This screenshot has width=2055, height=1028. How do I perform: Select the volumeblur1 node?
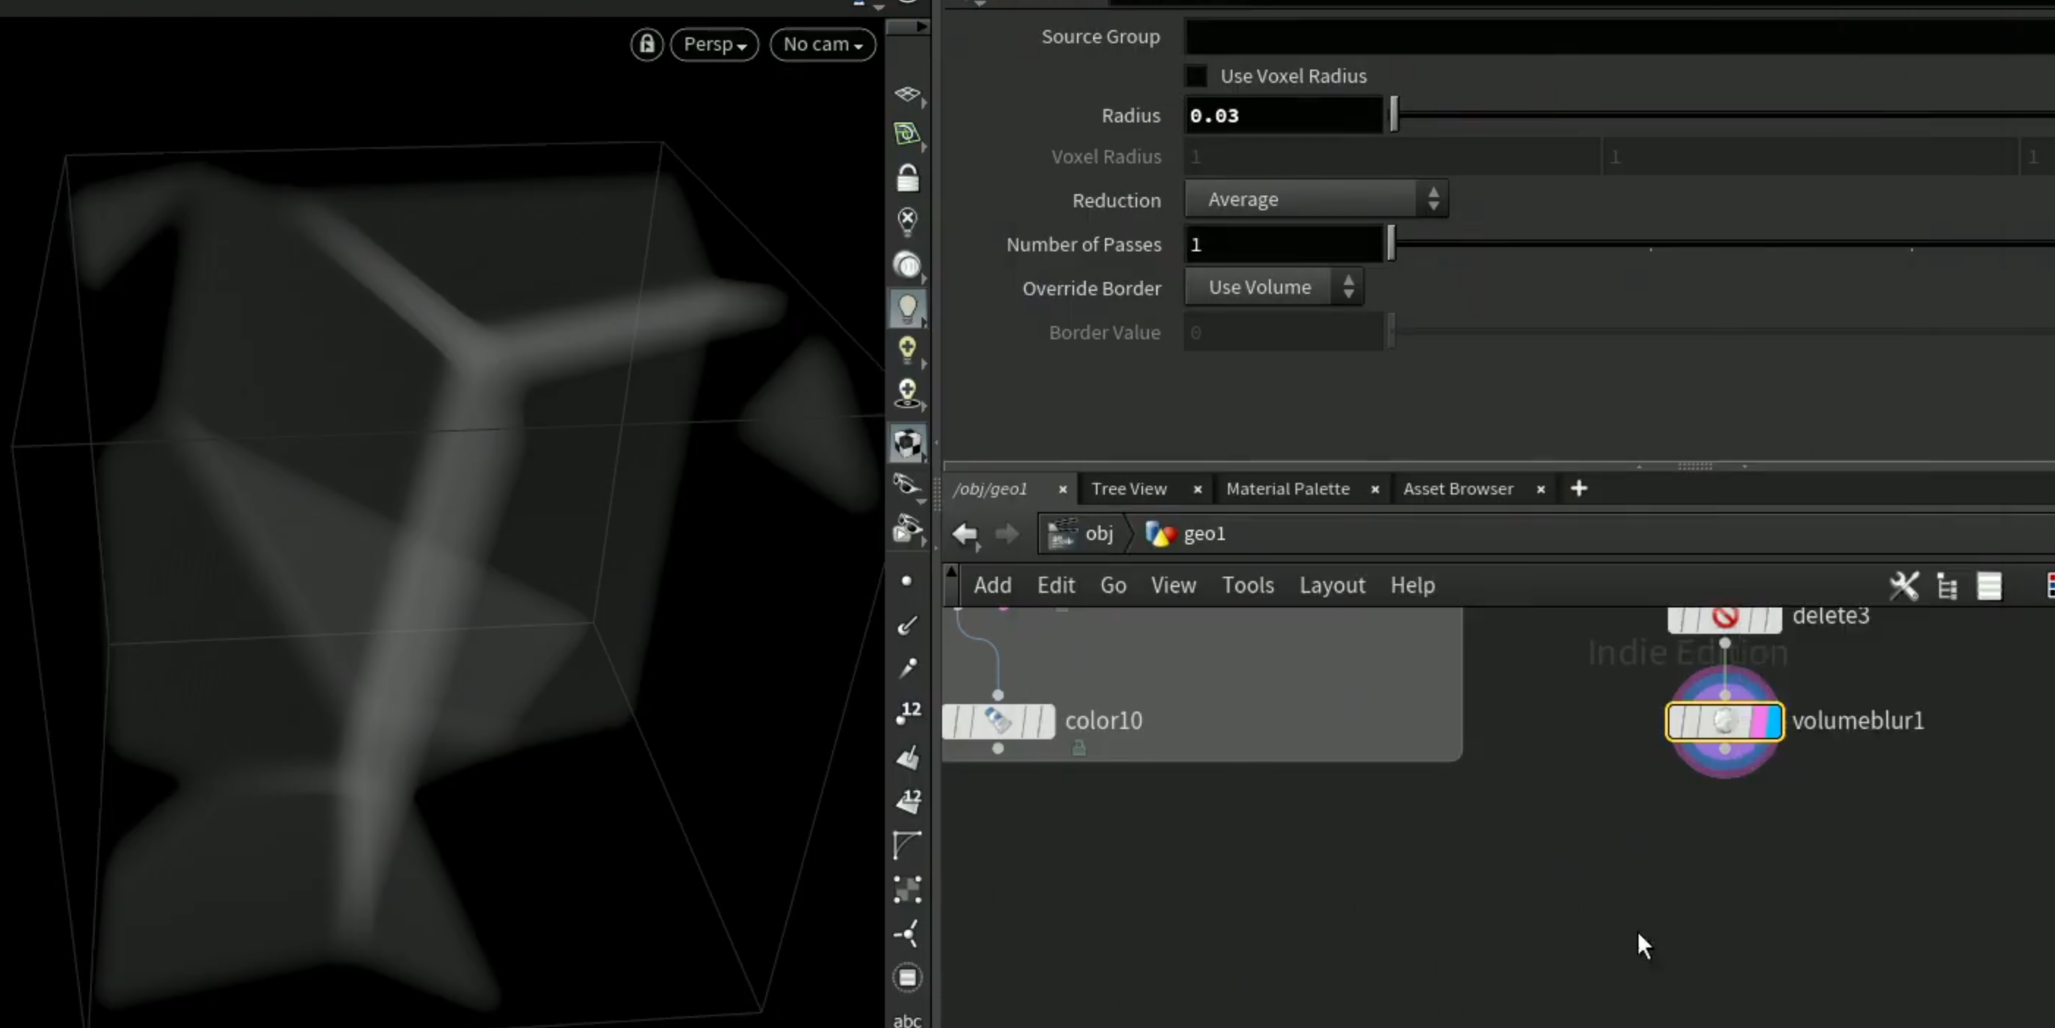pyautogui.click(x=1724, y=721)
